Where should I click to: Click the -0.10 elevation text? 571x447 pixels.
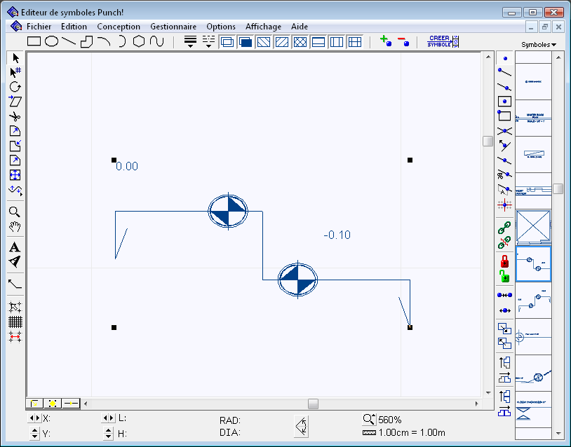point(337,235)
